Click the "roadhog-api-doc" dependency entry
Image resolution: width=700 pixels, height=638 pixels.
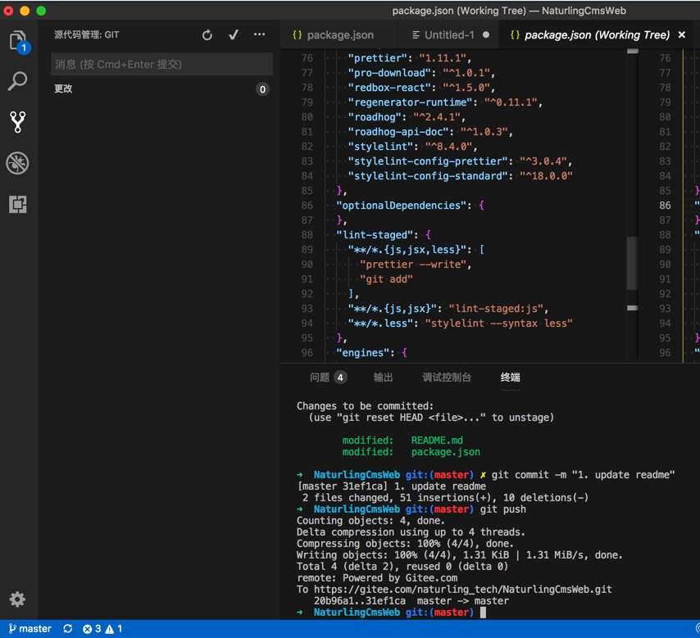430,132
